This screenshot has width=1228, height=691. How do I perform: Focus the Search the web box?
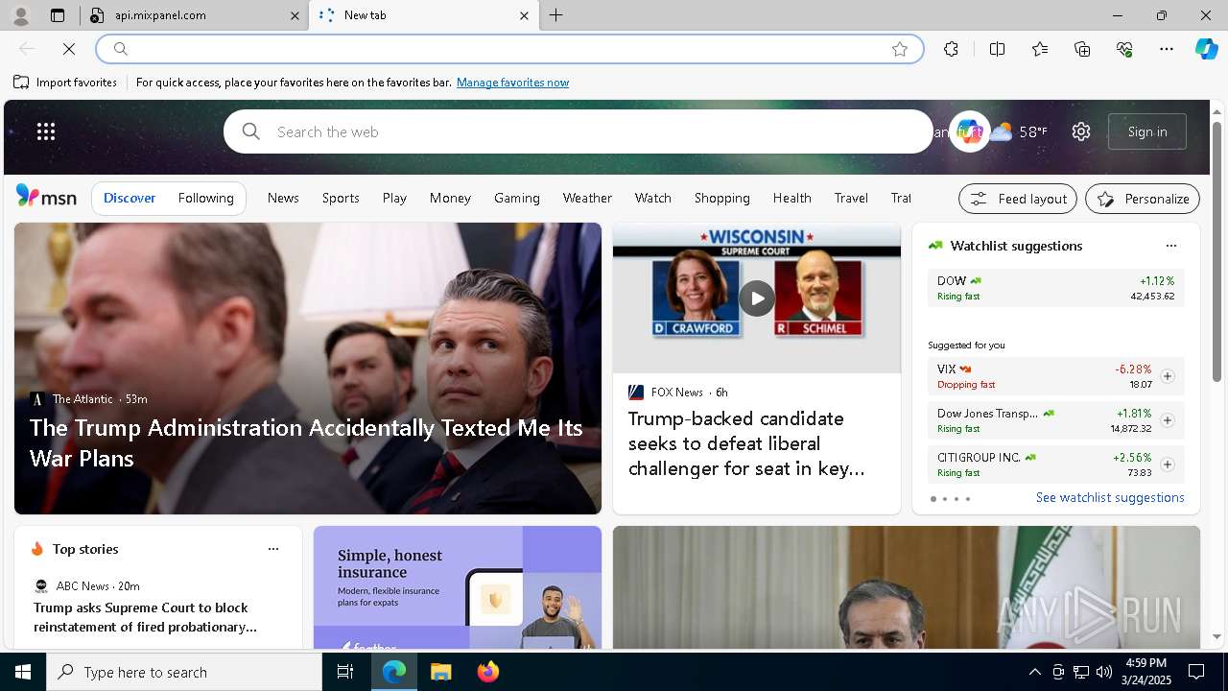[x=579, y=131]
